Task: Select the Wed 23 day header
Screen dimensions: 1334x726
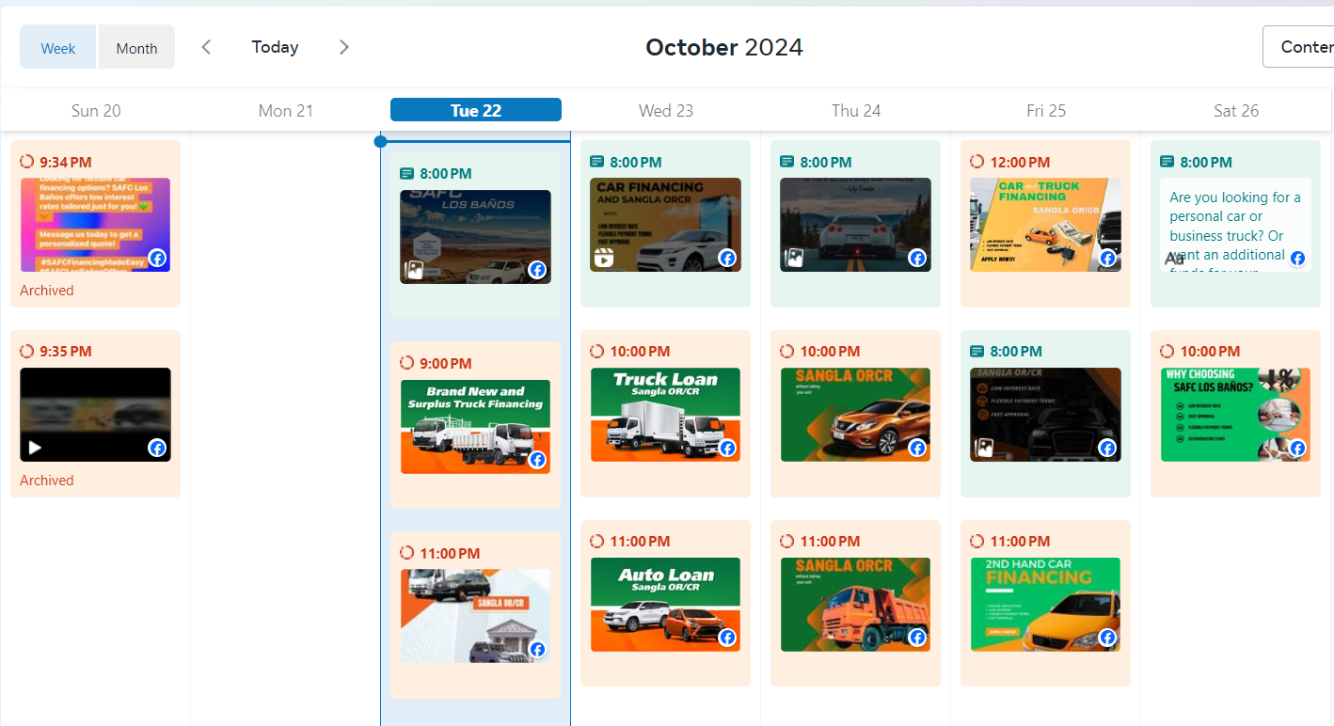Action: 666,110
